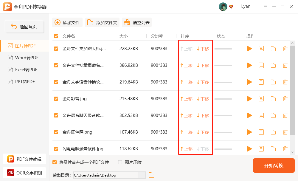
Task: Click the Lyan username
Action: [x=246, y=6]
